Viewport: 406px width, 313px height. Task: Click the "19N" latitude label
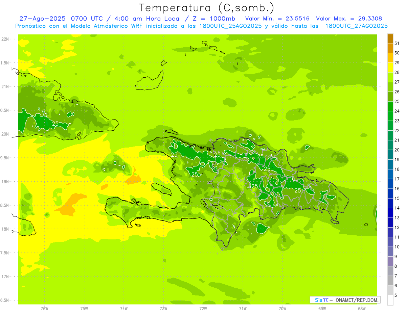click(5, 182)
